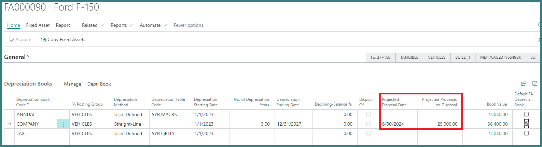Screen dimensions: 542x147
Task: Toggle Disposed Of checkbox in COMPANY row
Action: [369, 124]
